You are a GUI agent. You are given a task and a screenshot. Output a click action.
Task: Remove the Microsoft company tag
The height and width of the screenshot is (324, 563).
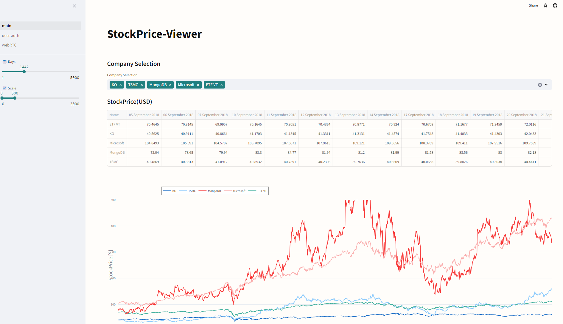198,85
